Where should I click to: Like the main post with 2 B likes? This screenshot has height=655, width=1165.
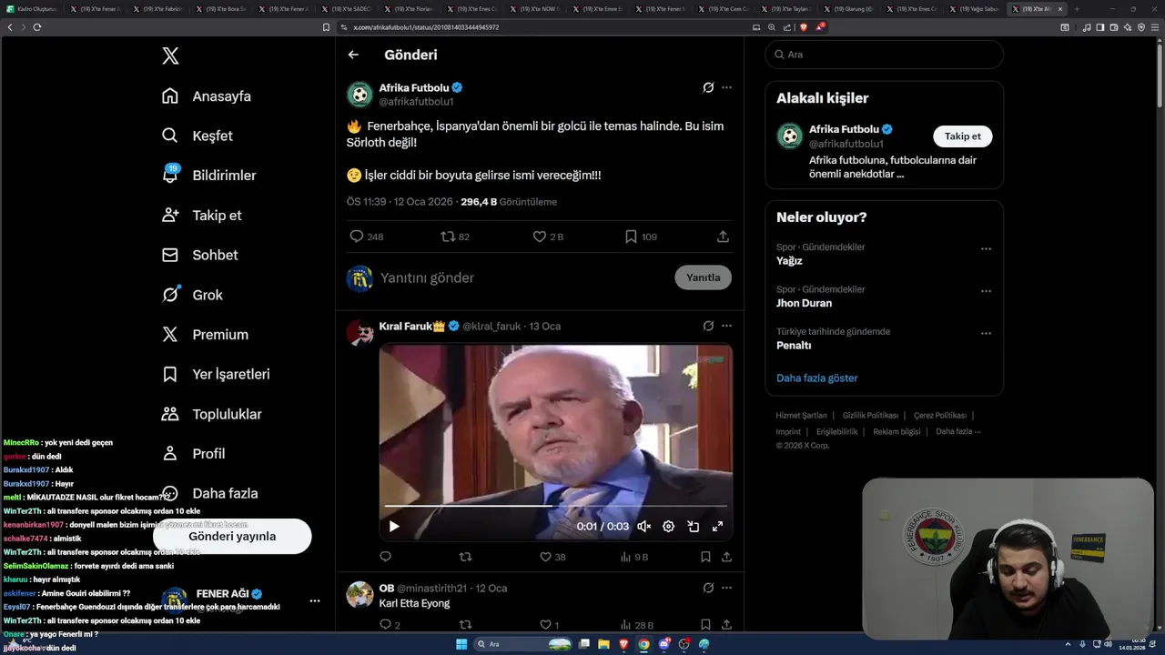(x=548, y=237)
